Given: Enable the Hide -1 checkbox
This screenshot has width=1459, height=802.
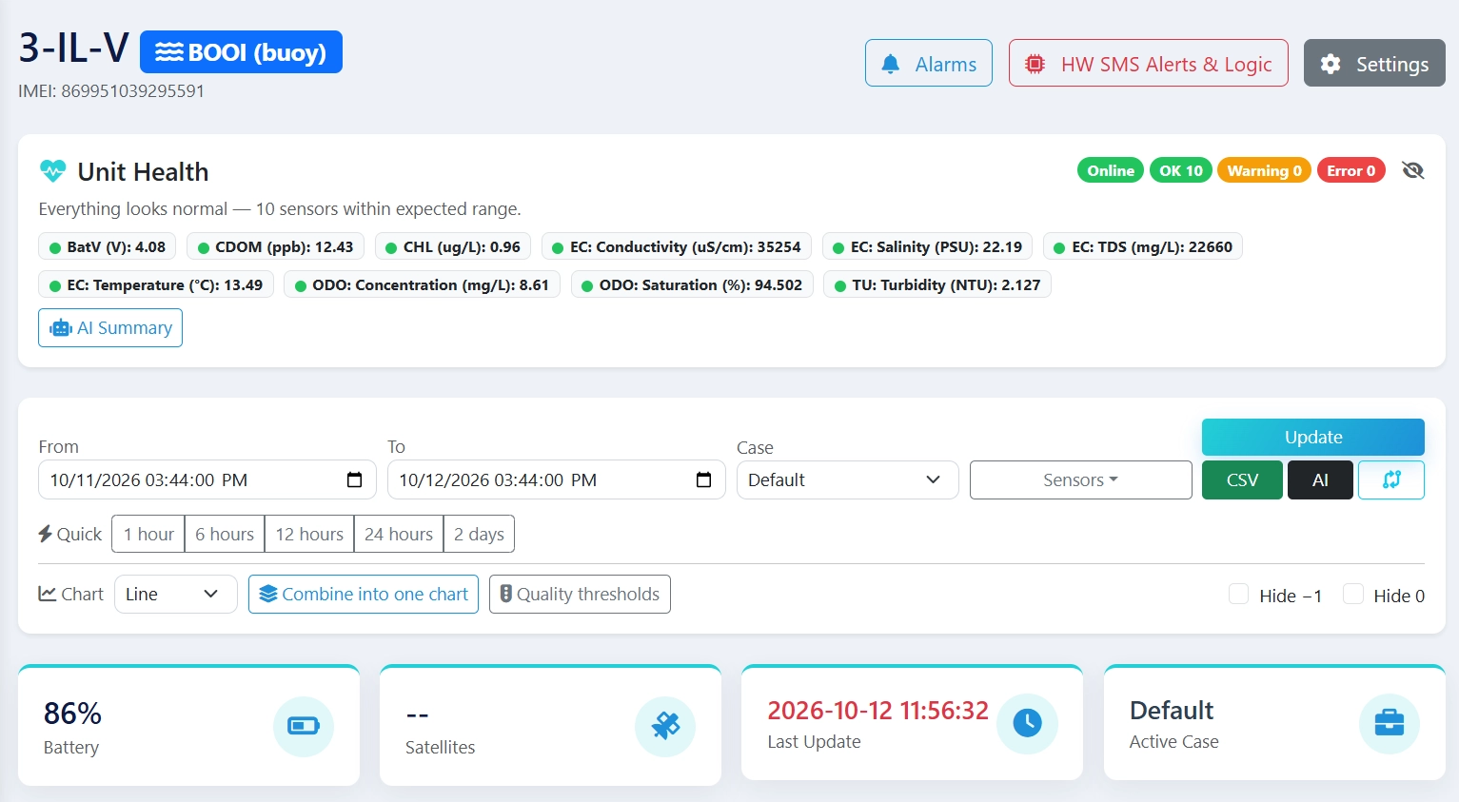Looking at the screenshot, I should coord(1239,595).
